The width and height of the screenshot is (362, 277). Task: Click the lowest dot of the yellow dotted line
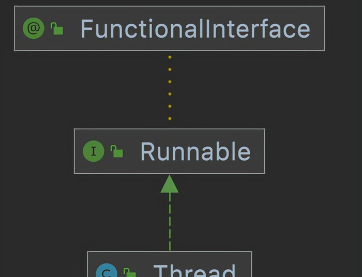pyautogui.click(x=170, y=119)
